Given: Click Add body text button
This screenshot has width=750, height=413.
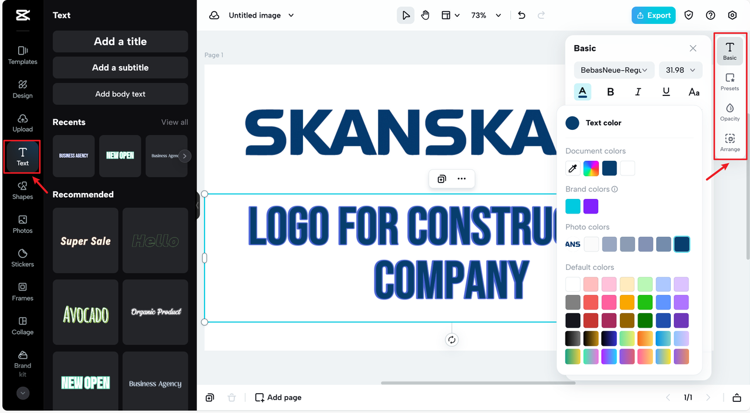Looking at the screenshot, I should click(x=120, y=94).
